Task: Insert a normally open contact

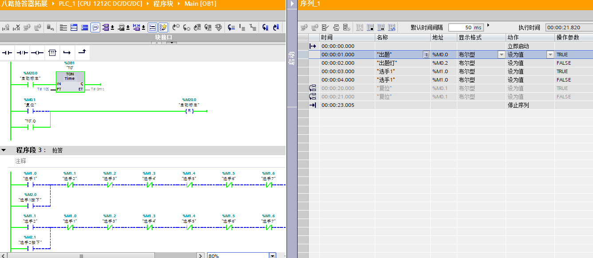Action: click(x=7, y=53)
